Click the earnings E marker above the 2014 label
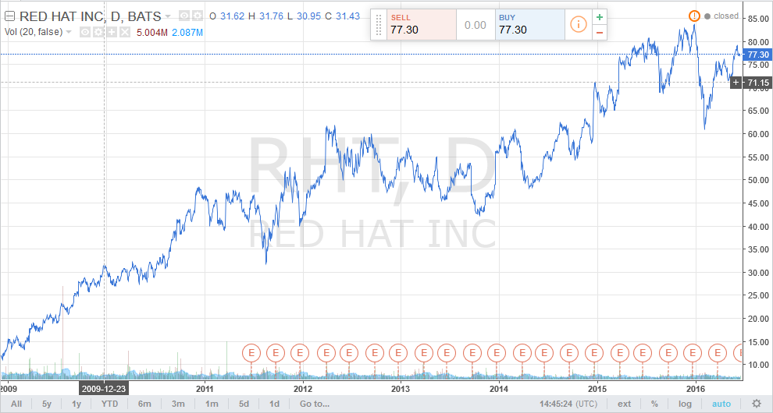Screen dimensions: 773x413 coord(497,352)
